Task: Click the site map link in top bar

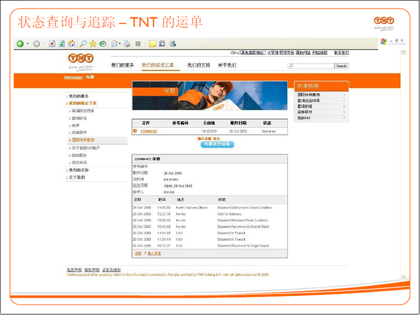Action: pos(320,52)
